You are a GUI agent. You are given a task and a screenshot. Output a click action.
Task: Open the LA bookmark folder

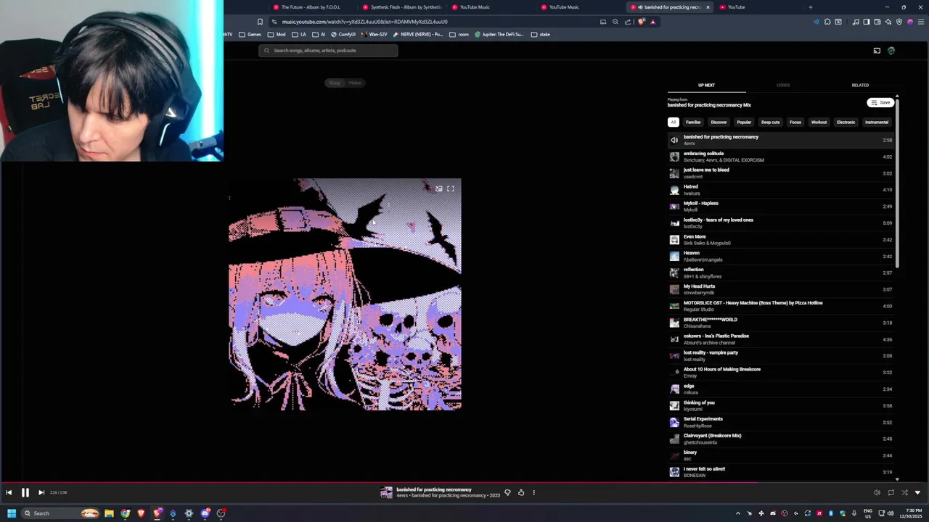coord(299,34)
